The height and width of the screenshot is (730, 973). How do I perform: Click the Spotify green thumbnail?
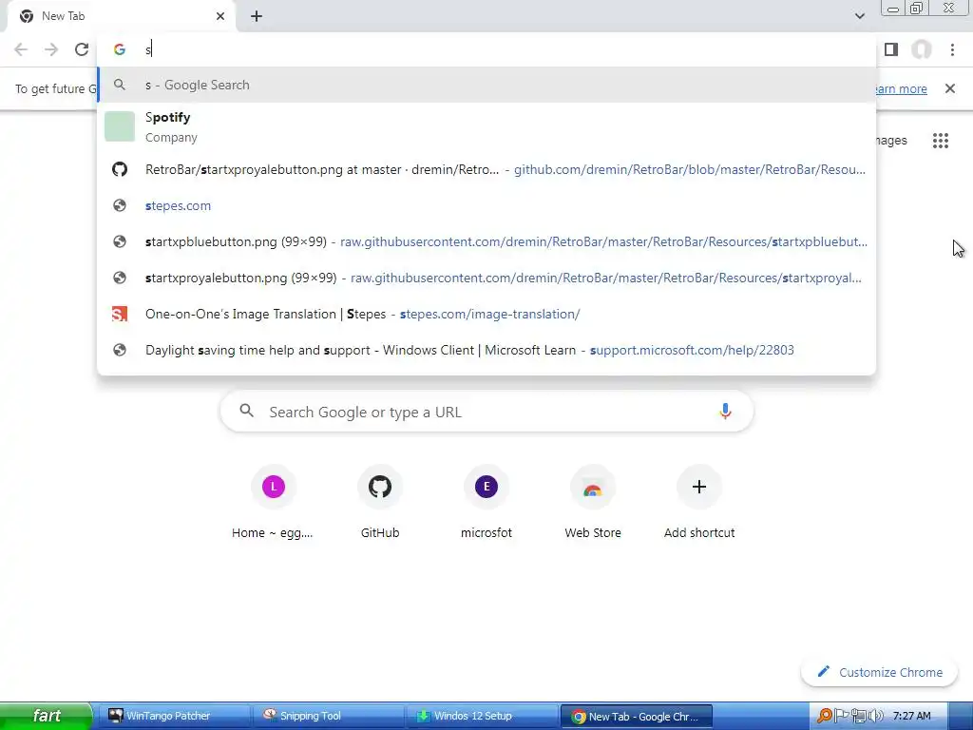(120, 126)
